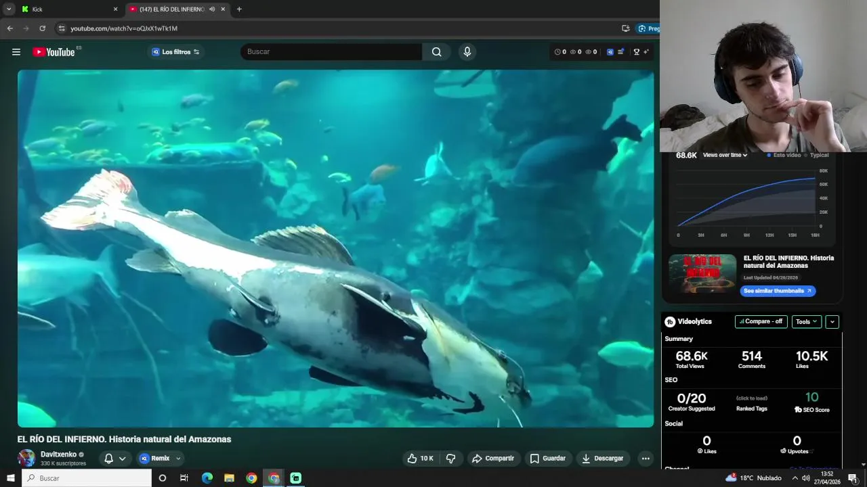Click See similar thumbnails
Viewport: 867px width, 487px height.
coord(778,291)
